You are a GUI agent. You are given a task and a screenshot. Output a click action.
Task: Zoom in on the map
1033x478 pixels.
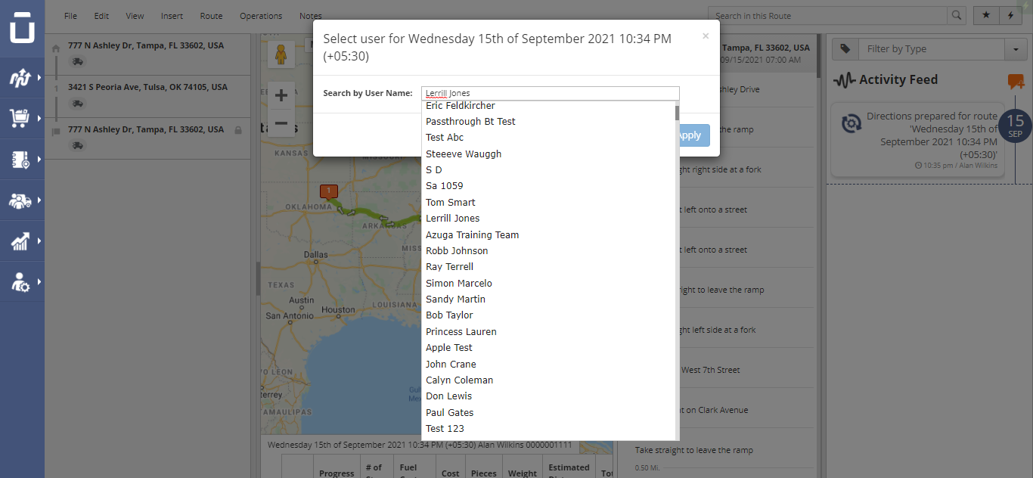tap(281, 96)
